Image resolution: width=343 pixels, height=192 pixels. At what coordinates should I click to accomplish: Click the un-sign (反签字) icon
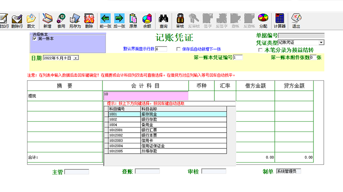222,20
